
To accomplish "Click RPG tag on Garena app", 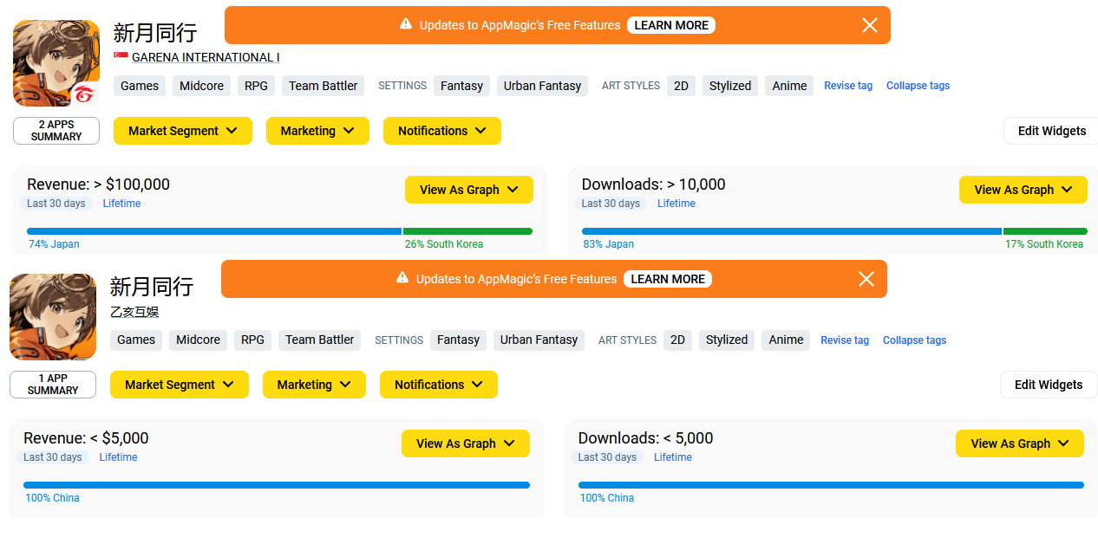I will [256, 86].
